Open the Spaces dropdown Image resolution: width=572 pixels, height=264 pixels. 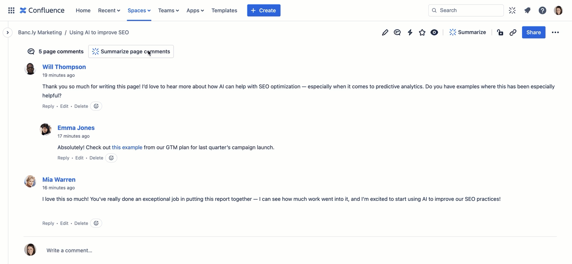pyautogui.click(x=139, y=10)
